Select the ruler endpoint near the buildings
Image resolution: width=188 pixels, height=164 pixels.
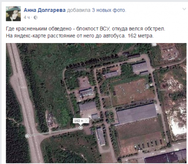(x=81, y=128)
